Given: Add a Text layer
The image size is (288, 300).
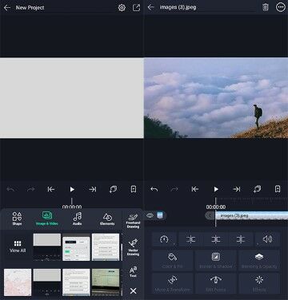Looking at the screenshot, I should pos(133,272).
